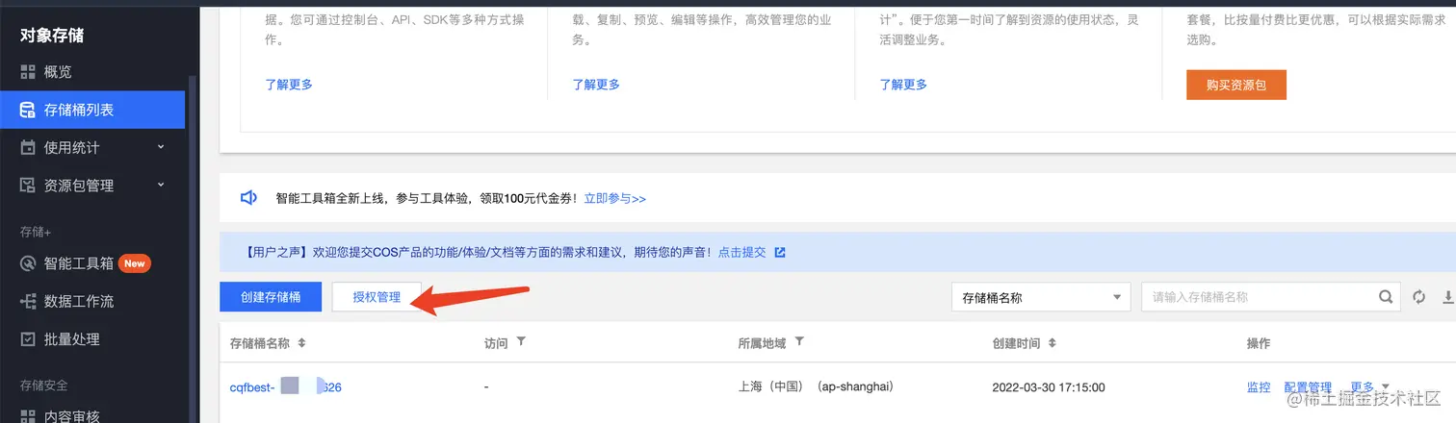Click the 创建存储桶 button
Viewport: 1456px width, 423px height.
coord(271,297)
